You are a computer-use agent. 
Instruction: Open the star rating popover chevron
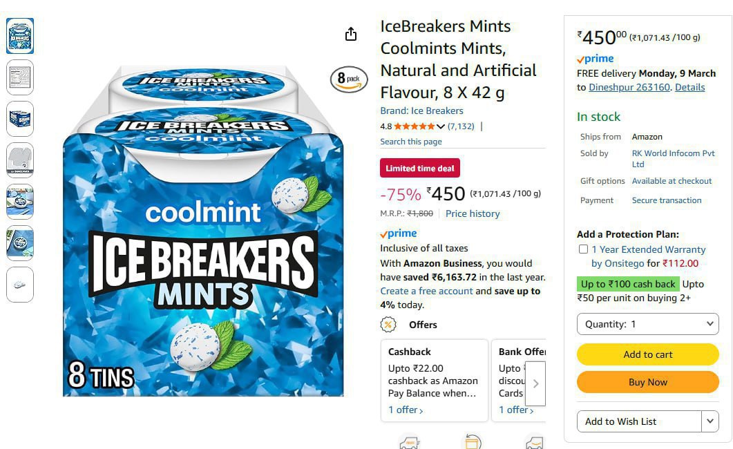tap(440, 126)
